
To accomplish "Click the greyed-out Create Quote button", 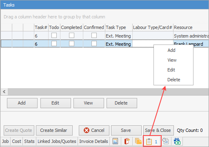I will 19,130.
